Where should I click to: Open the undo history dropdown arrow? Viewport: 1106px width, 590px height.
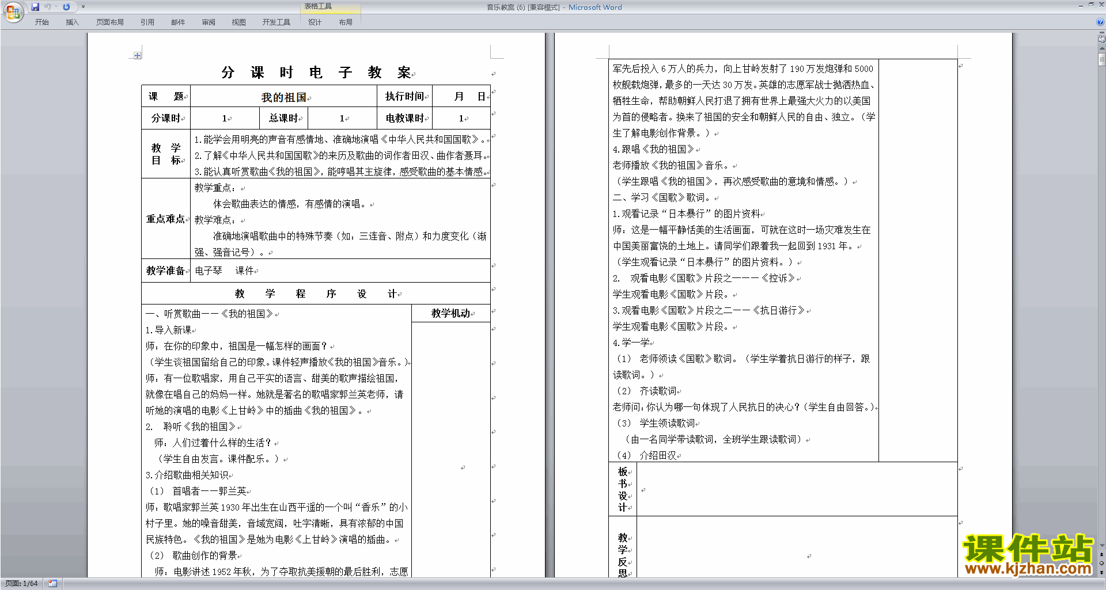point(56,7)
